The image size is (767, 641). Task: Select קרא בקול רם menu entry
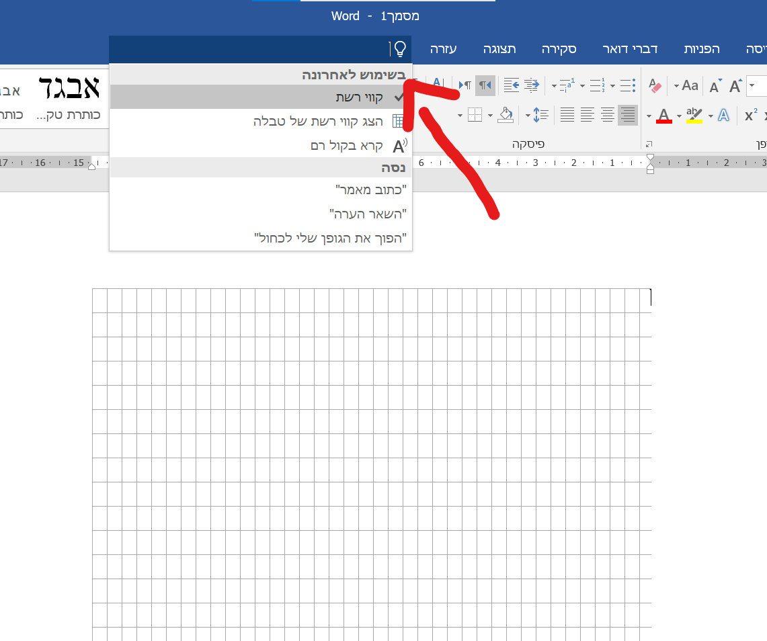click(x=261, y=146)
